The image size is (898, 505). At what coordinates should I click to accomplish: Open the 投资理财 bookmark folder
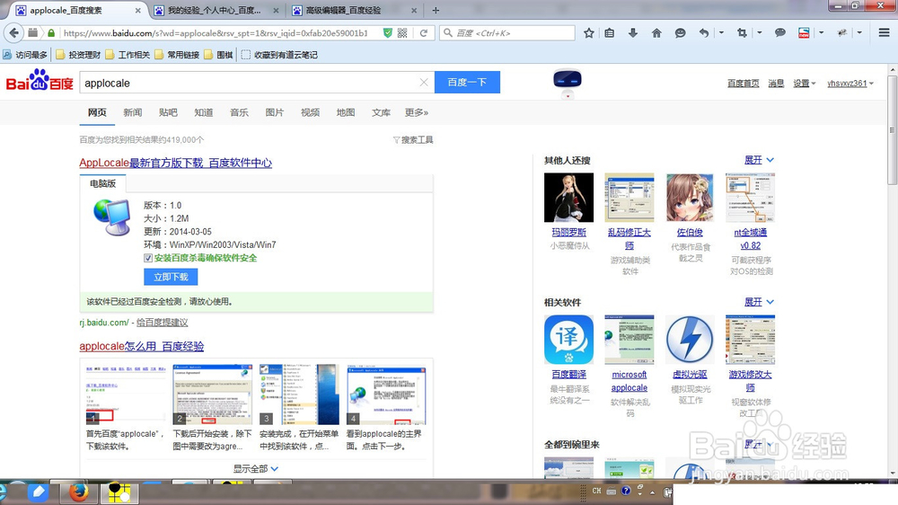78,55
